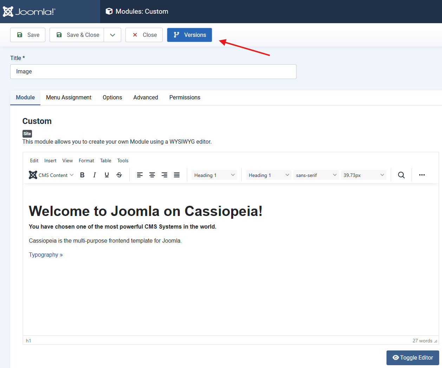Toggle Editor to switch editing mode

(x=412, y=357)
